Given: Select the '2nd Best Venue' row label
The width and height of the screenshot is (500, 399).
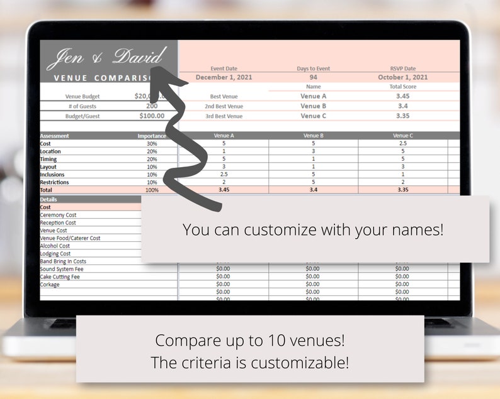Looking at the screenshot, I should pos(224,106).
